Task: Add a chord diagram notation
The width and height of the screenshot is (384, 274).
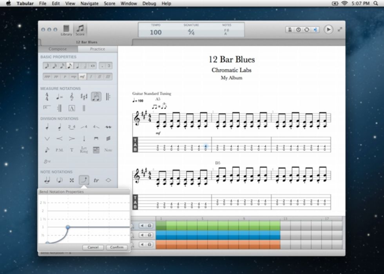Action: (96, 150)
